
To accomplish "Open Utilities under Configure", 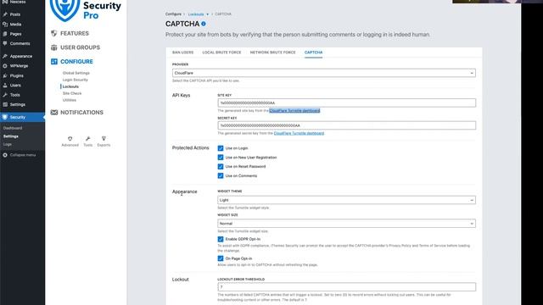I will click(x=70, y=100).
